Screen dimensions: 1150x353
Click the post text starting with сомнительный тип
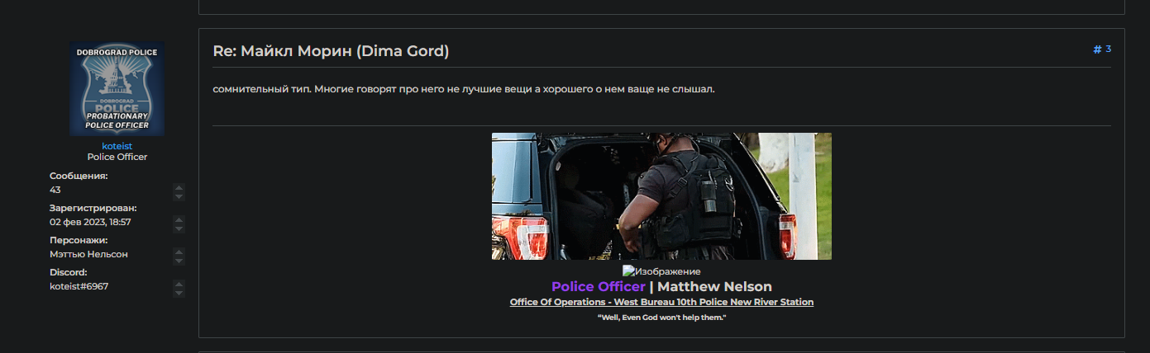[463, 89]
